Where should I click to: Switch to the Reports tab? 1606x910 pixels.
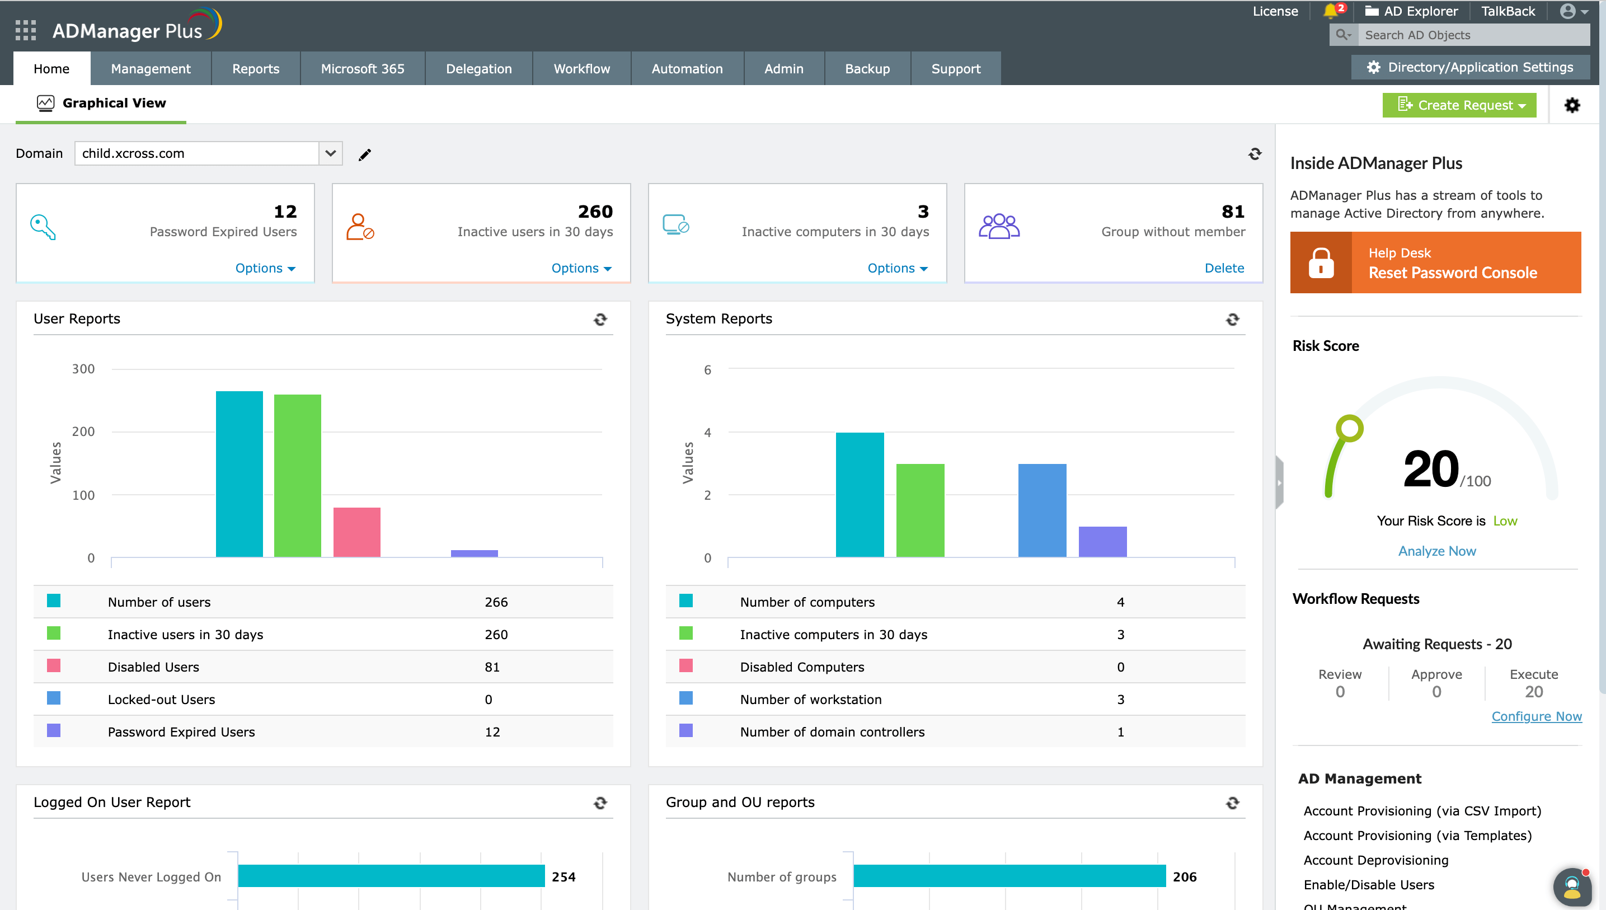point(256,69)
